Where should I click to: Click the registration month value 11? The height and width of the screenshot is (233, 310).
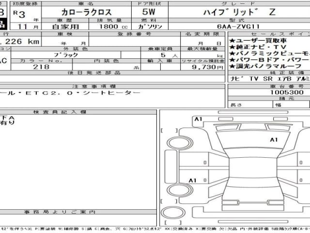22,27
